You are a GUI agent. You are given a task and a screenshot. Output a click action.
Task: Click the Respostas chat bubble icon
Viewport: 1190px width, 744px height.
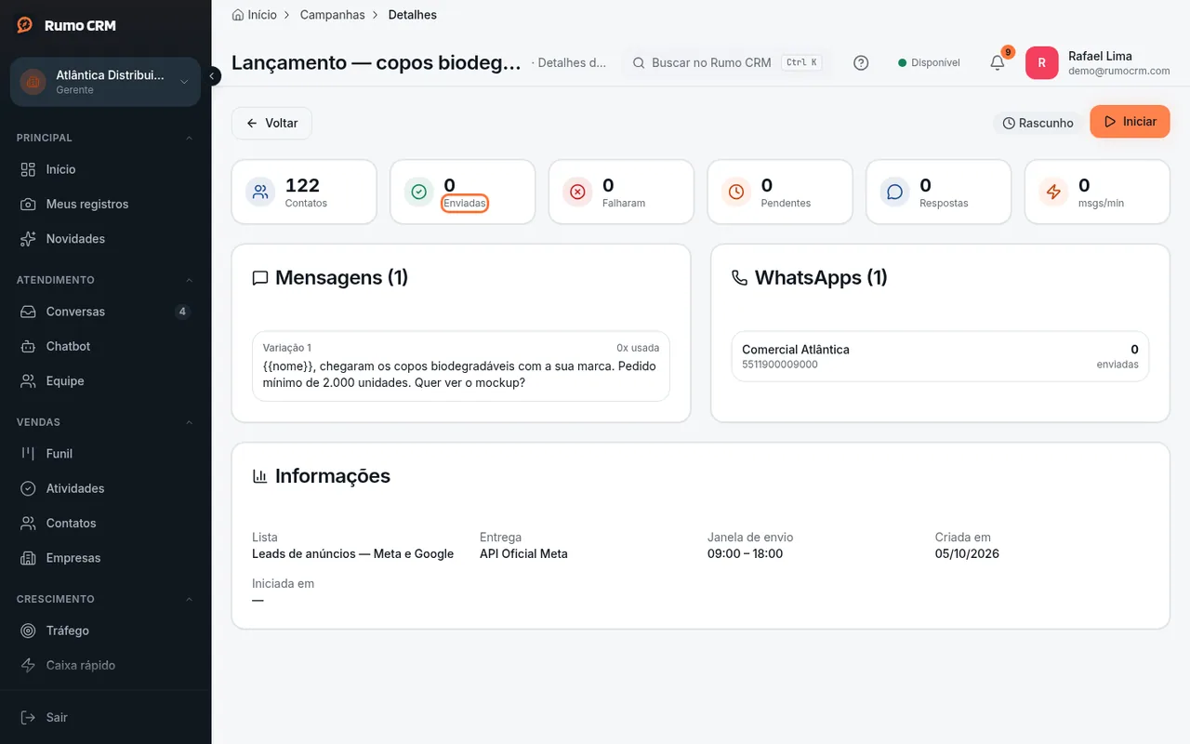coord(894,192)
